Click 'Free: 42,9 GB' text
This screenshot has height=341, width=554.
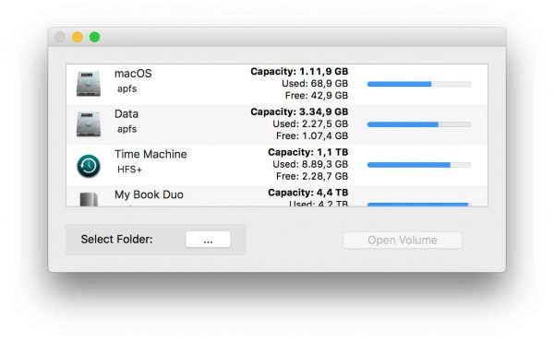click(317, 96)
